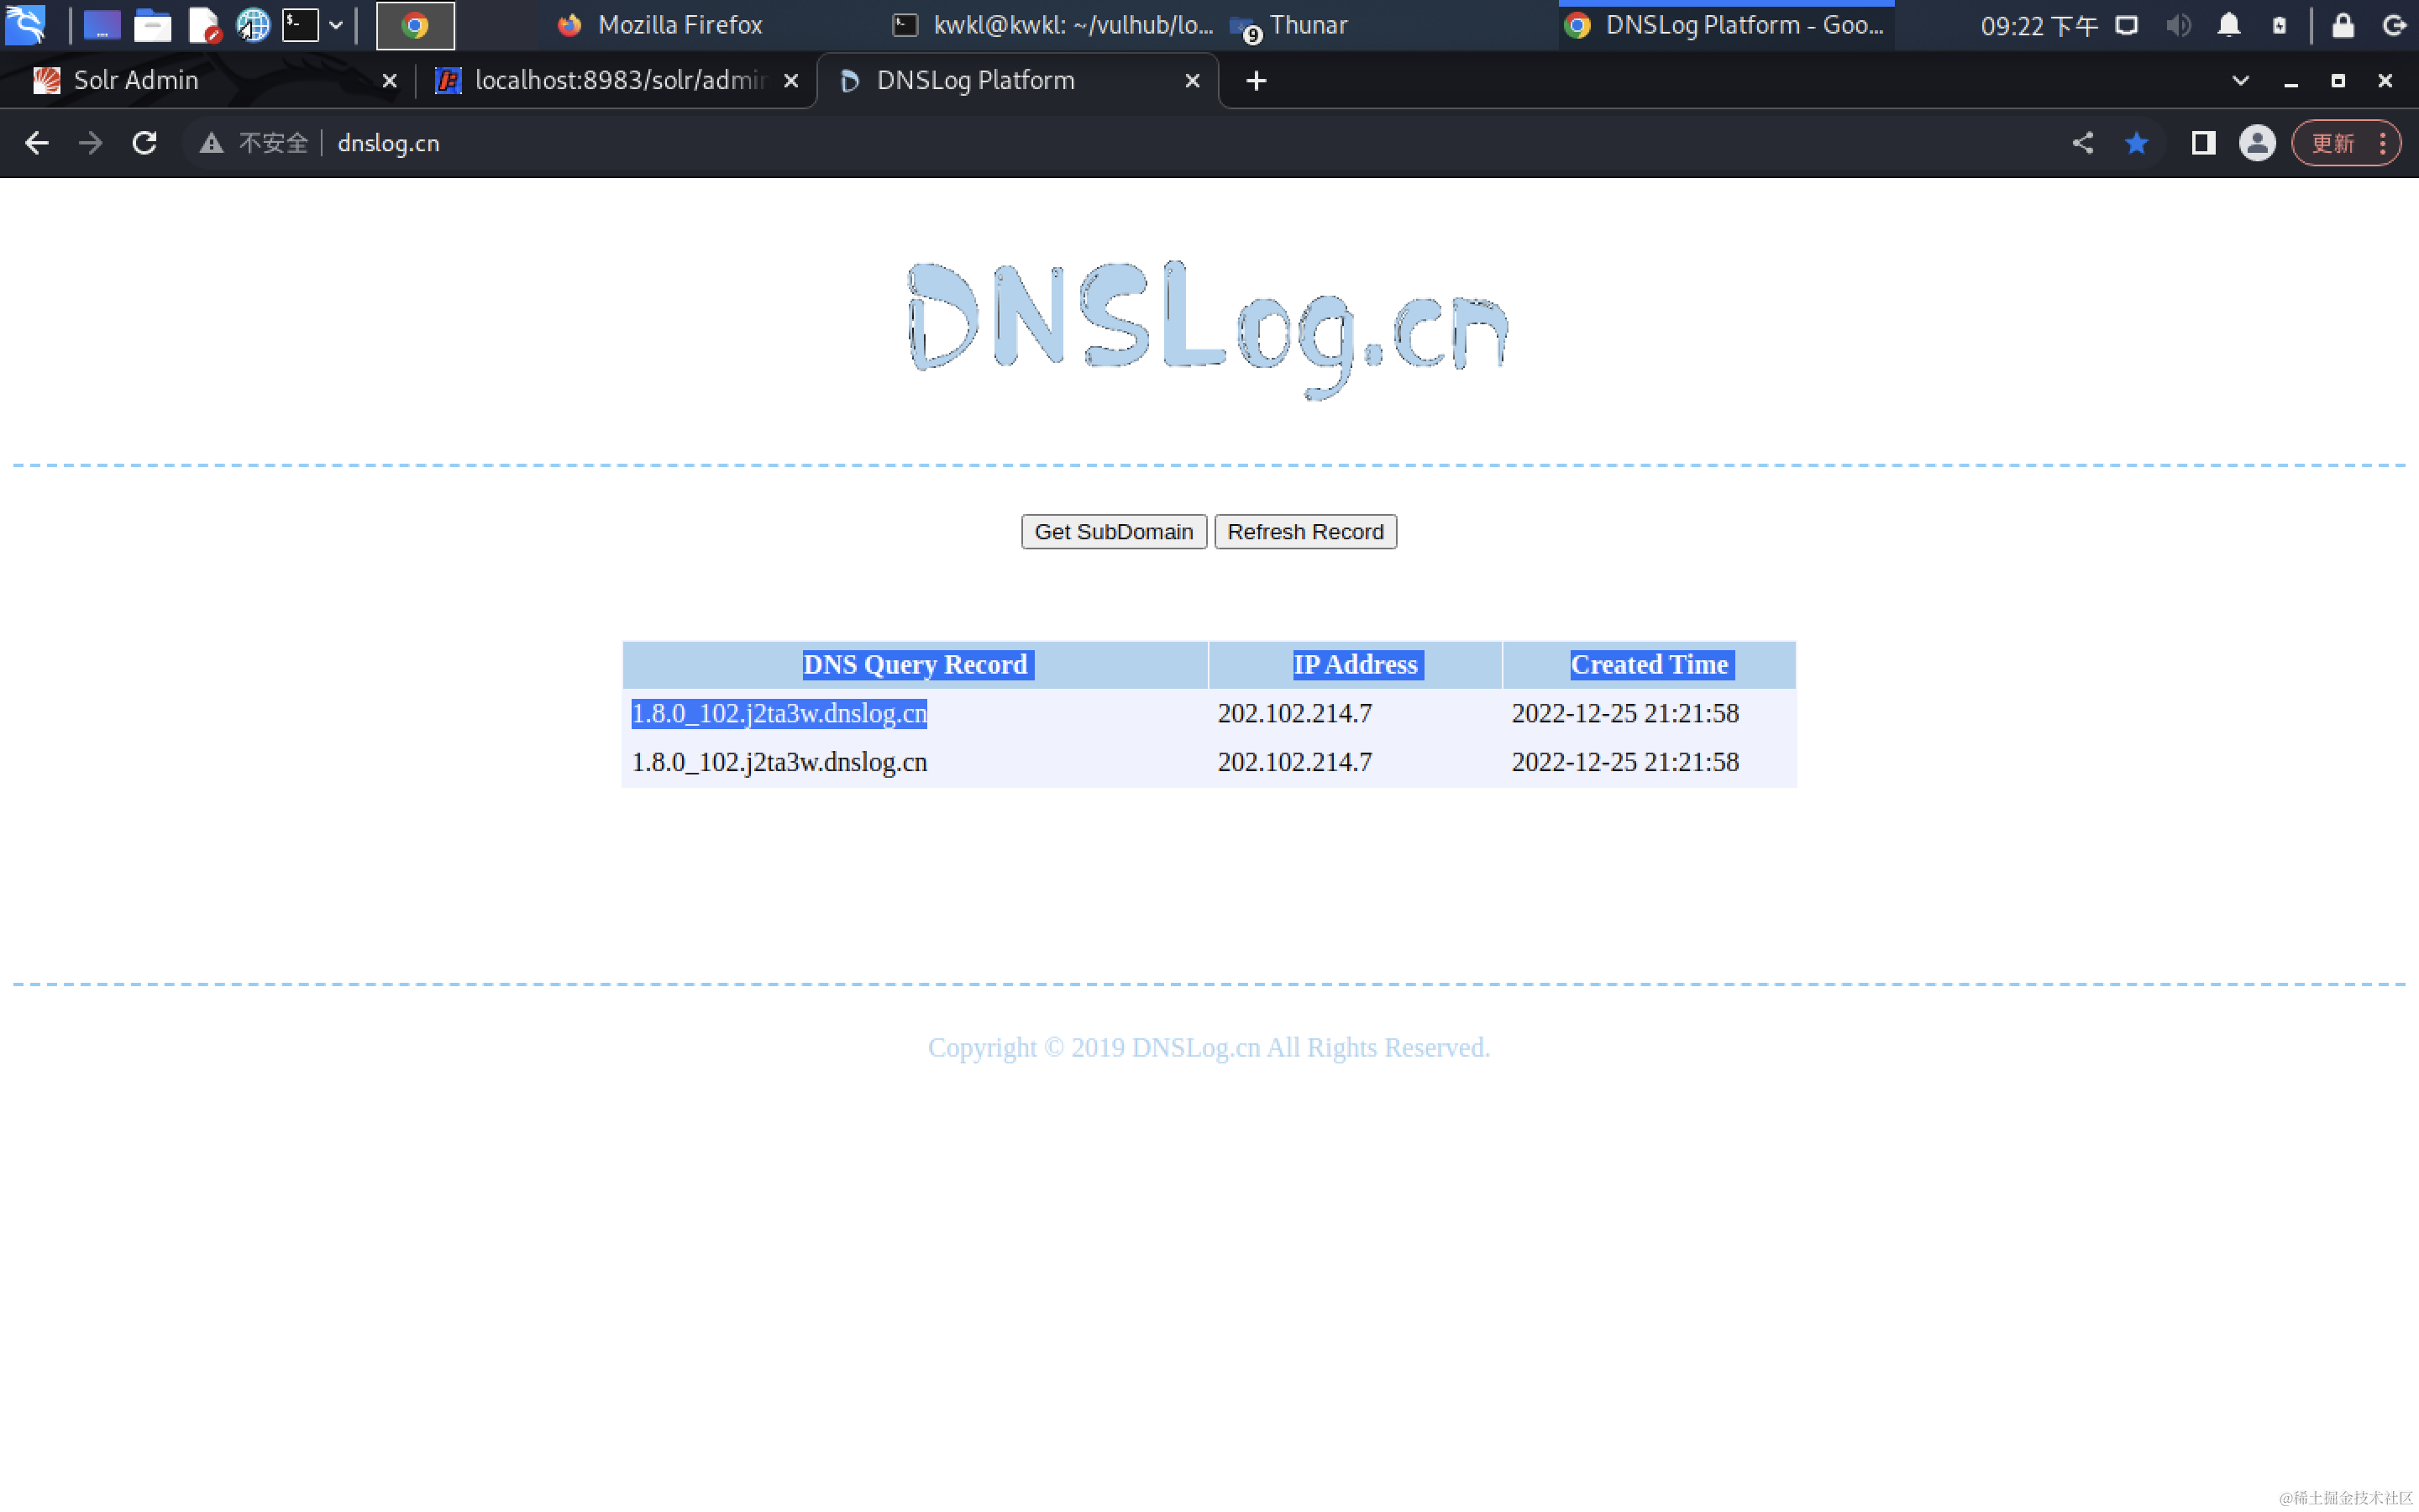Go back to previous page
This screenshot has width=2419, height=1512.
[36, 143]
